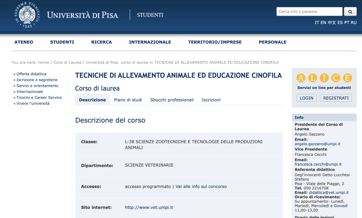The width and height of the screenshot is (362, 218).
Task: Open the RICERCA menu
Action: coord(101,42)
